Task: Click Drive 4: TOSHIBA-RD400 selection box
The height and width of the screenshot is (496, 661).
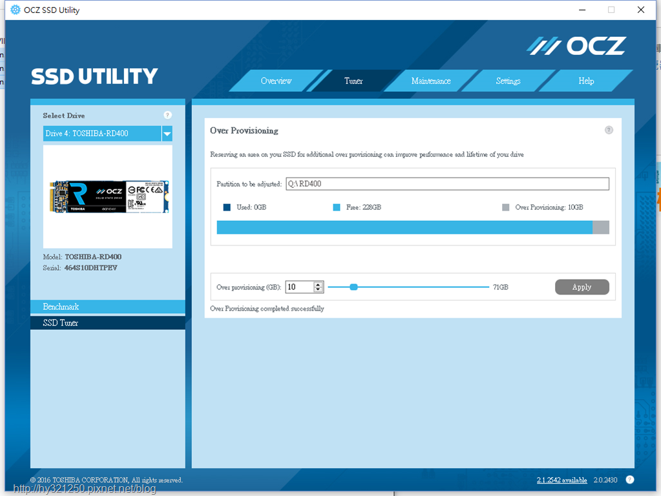Action: (x=102, y=134)
